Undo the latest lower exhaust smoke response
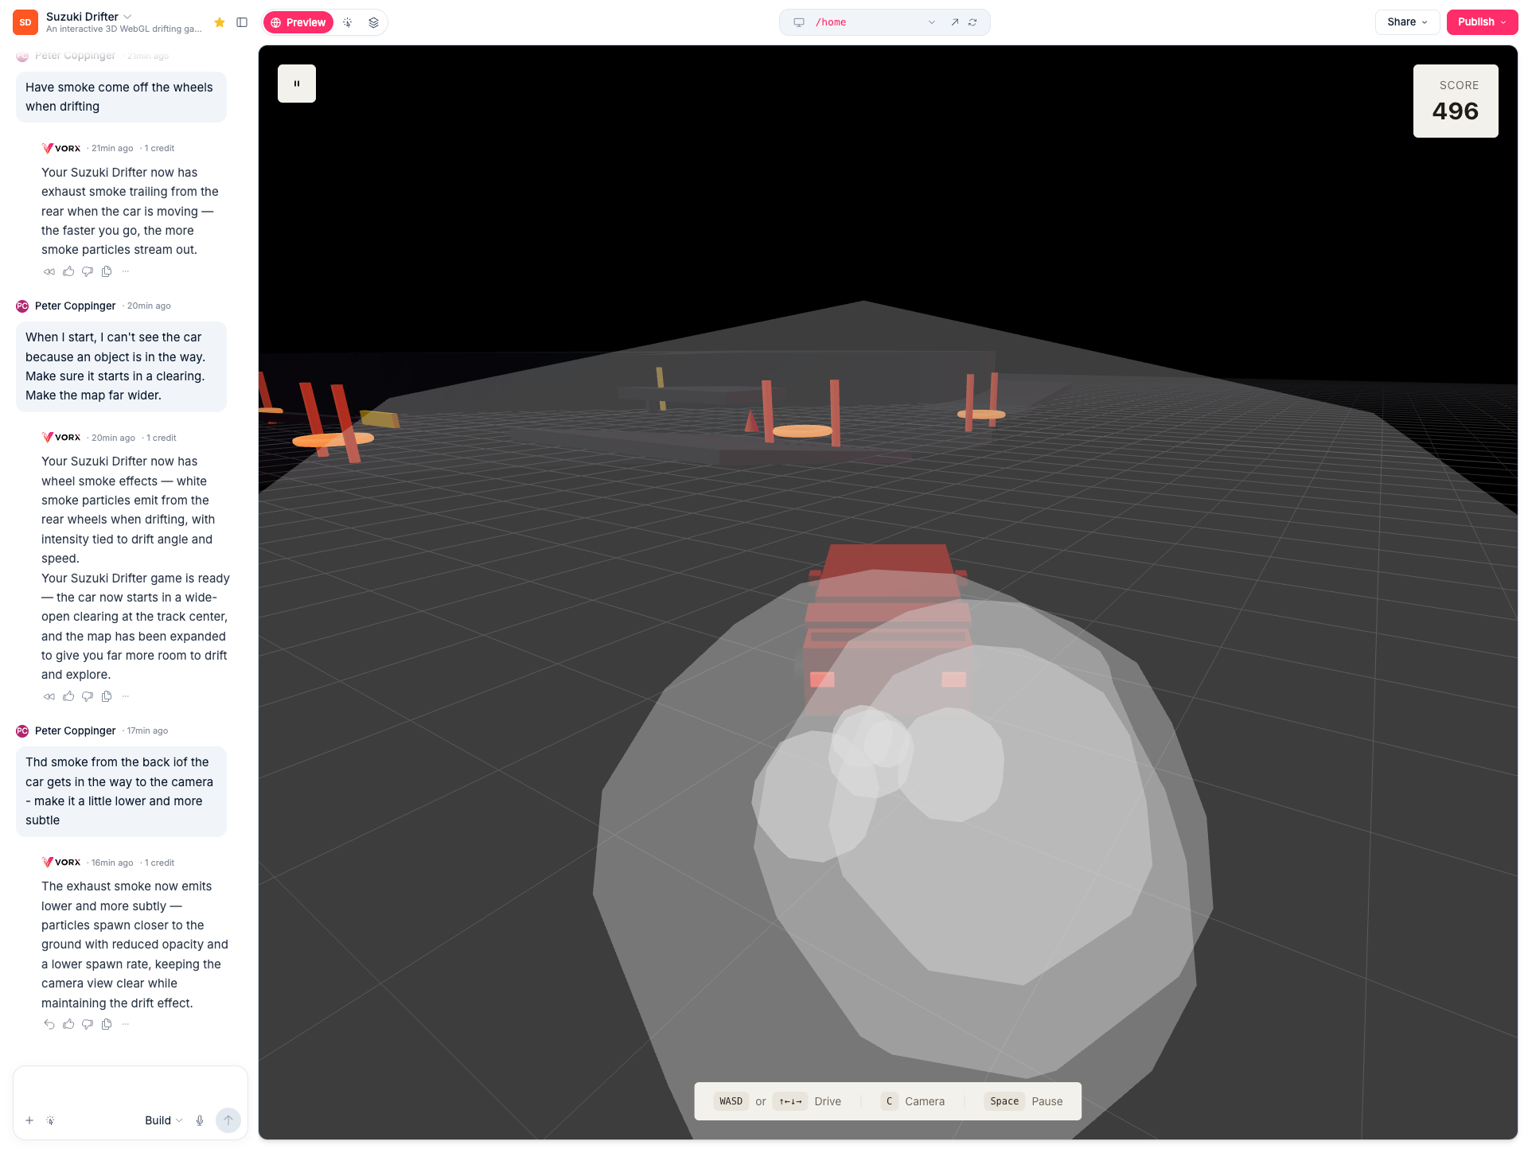Image resolution: width=1528 pixels, height=1153 pixels. tap(49, 1024)
